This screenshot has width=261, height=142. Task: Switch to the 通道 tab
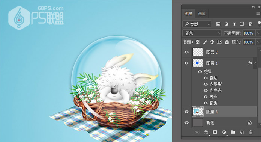(x=202, y=14)
